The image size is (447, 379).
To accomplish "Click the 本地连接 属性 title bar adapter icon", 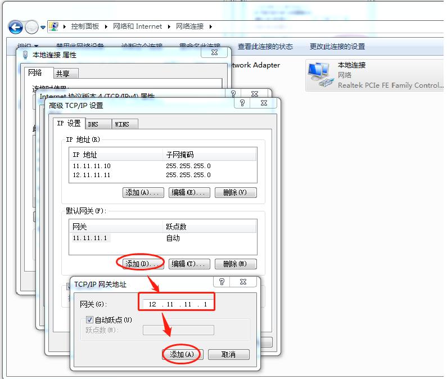I will [x=25, y=55].
